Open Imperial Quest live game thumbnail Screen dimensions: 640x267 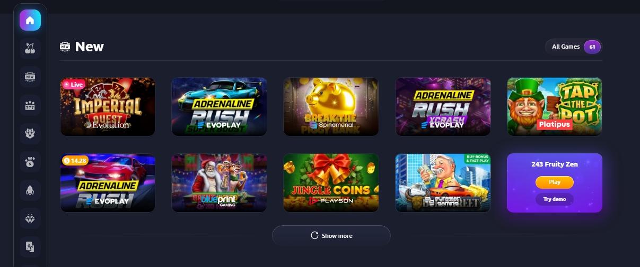tap(108, 107)
